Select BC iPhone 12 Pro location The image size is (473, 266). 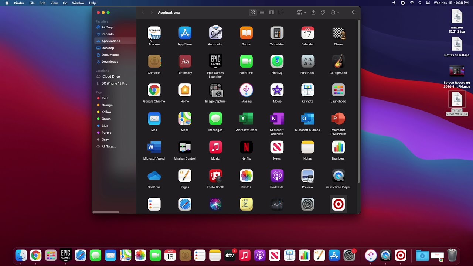click(x=115, y=83)
